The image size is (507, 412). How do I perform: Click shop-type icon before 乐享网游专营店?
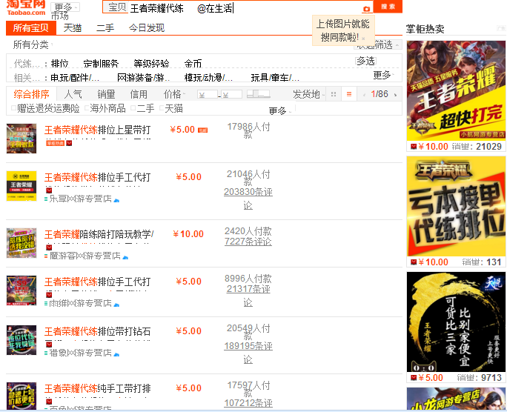coord(46,199)
